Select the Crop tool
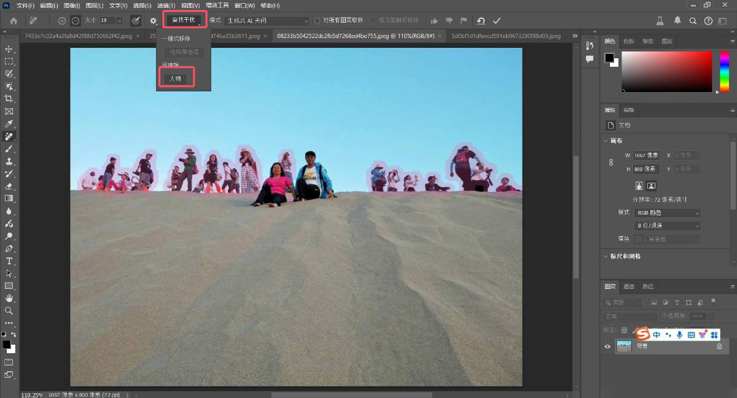 pos(9,99)
